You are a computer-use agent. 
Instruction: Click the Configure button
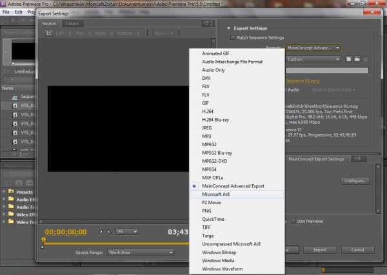point(355,182)
